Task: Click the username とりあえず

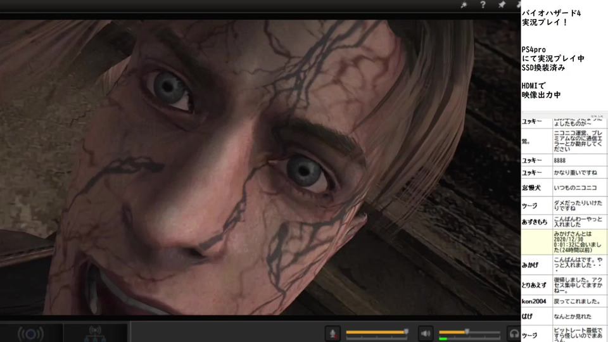Action: point(534,285)
